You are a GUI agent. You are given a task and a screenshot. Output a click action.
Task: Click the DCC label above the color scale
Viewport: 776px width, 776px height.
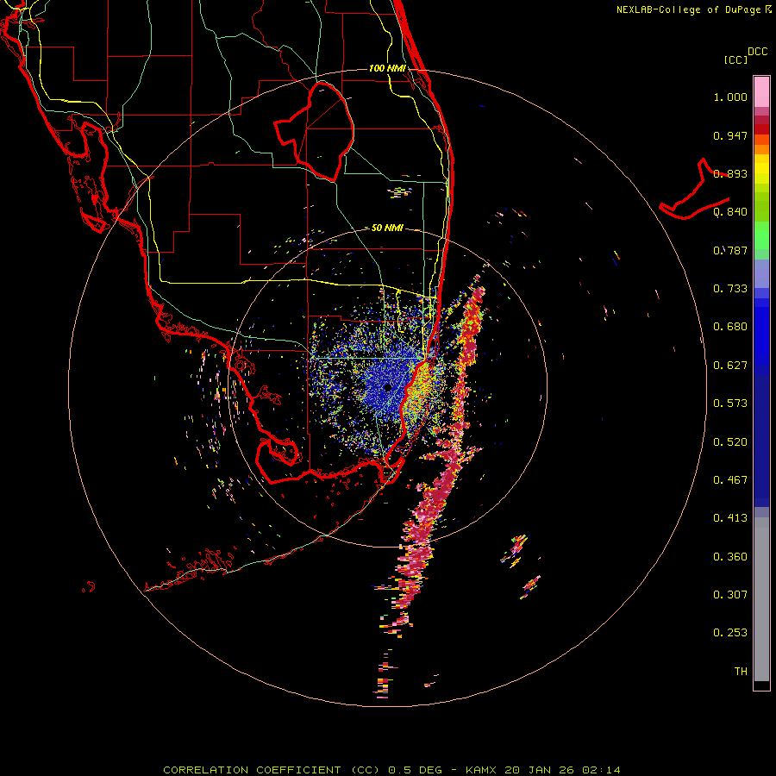point(758,52)
